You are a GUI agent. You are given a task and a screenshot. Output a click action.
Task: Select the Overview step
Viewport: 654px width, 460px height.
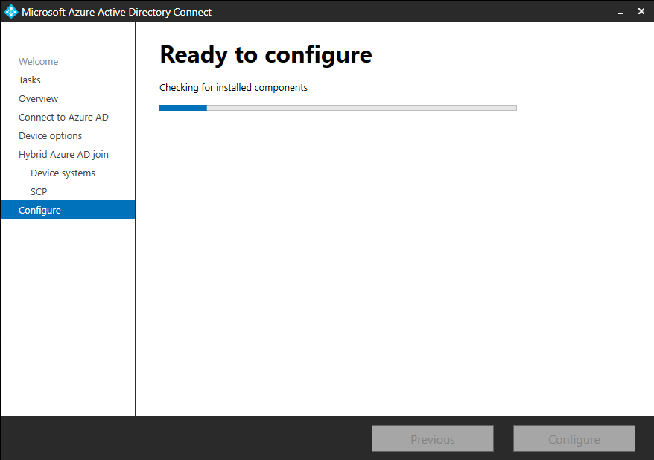coord(39,99)
